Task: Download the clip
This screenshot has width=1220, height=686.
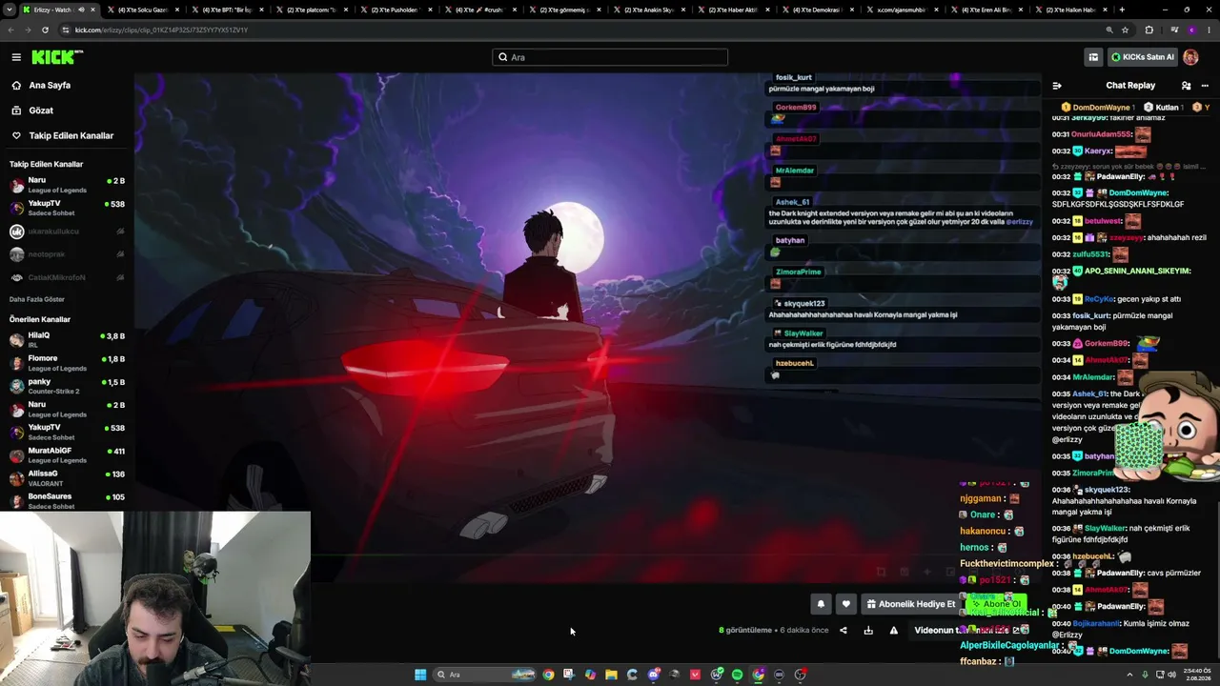Action: click(x=868, y=630)
